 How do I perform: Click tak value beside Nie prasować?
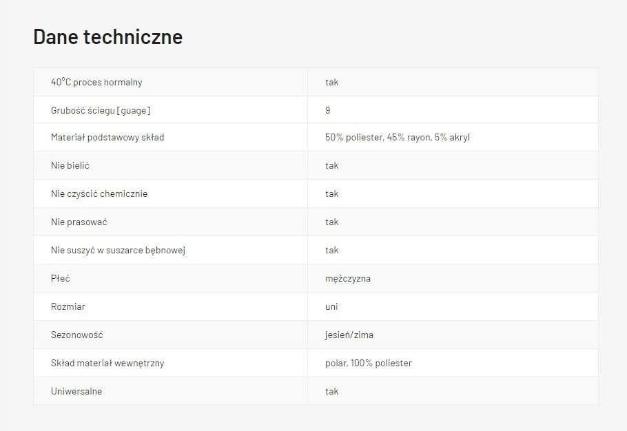click(331, 222)
